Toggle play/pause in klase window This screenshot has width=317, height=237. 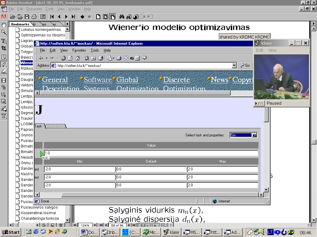[258, 103]
